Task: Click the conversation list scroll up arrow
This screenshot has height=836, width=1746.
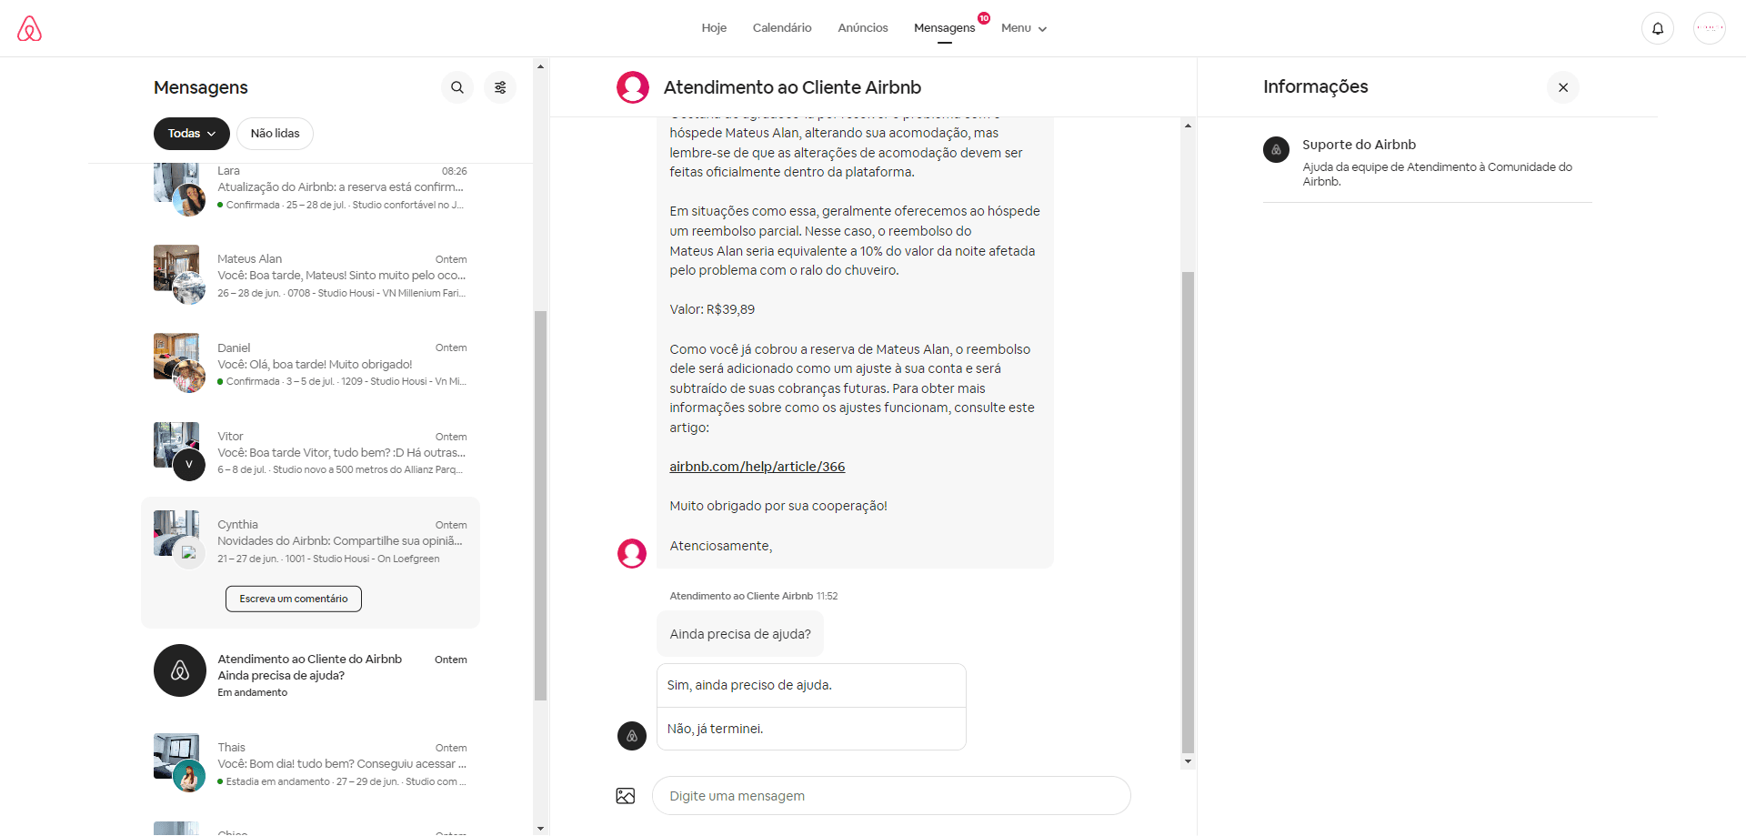Action: pos(540,65)
